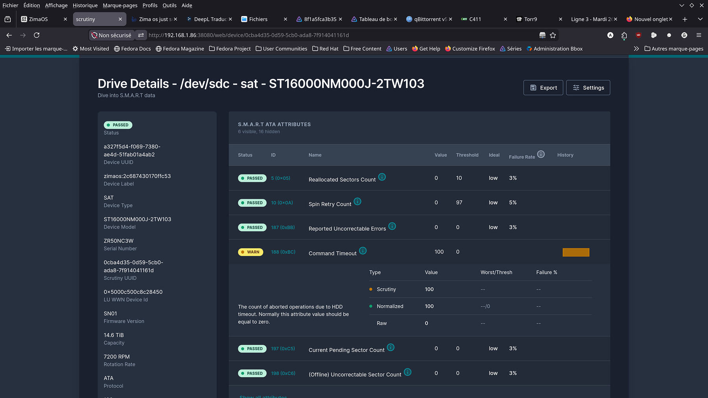
Task: Open the Séries bookmark
Action: coord(511,49)
